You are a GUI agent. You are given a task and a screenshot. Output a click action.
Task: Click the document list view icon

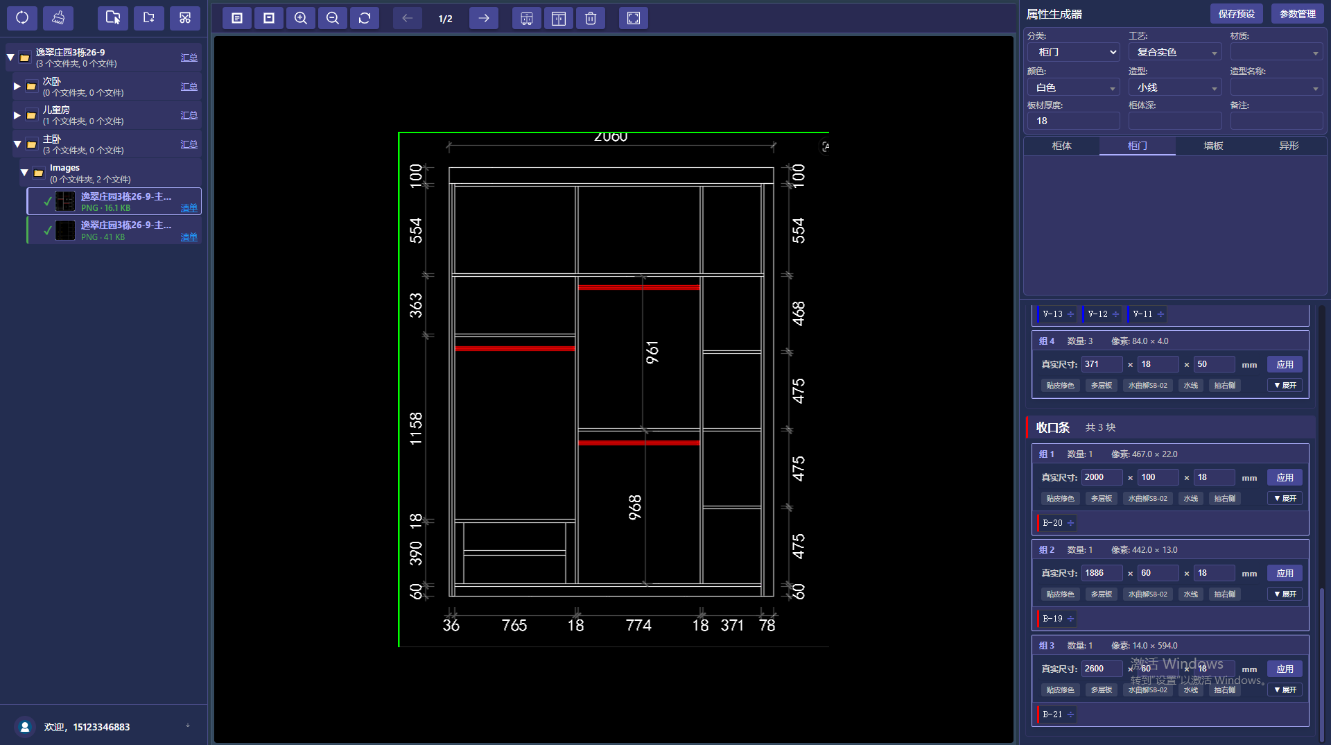point(237,18)
